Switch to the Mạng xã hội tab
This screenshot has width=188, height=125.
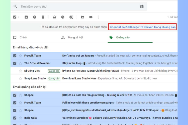click(75, 37)
